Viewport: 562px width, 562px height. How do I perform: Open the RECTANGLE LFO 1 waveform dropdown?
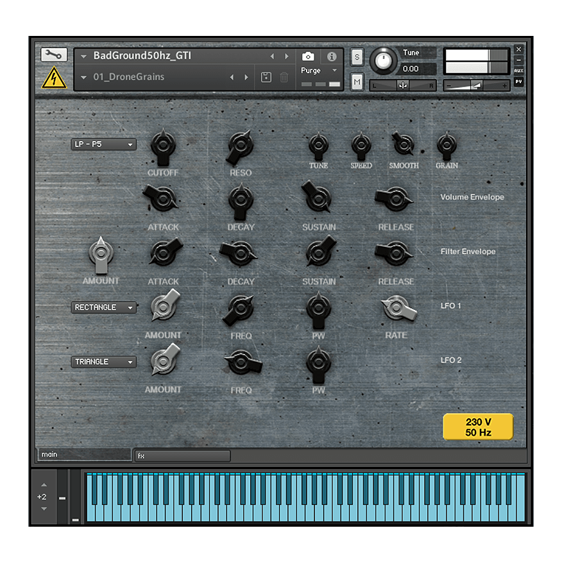click(103, 308)
